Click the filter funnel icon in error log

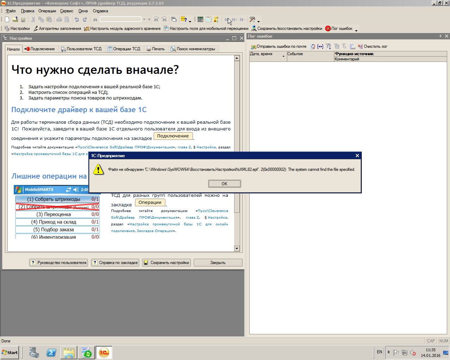pos(328,46)
